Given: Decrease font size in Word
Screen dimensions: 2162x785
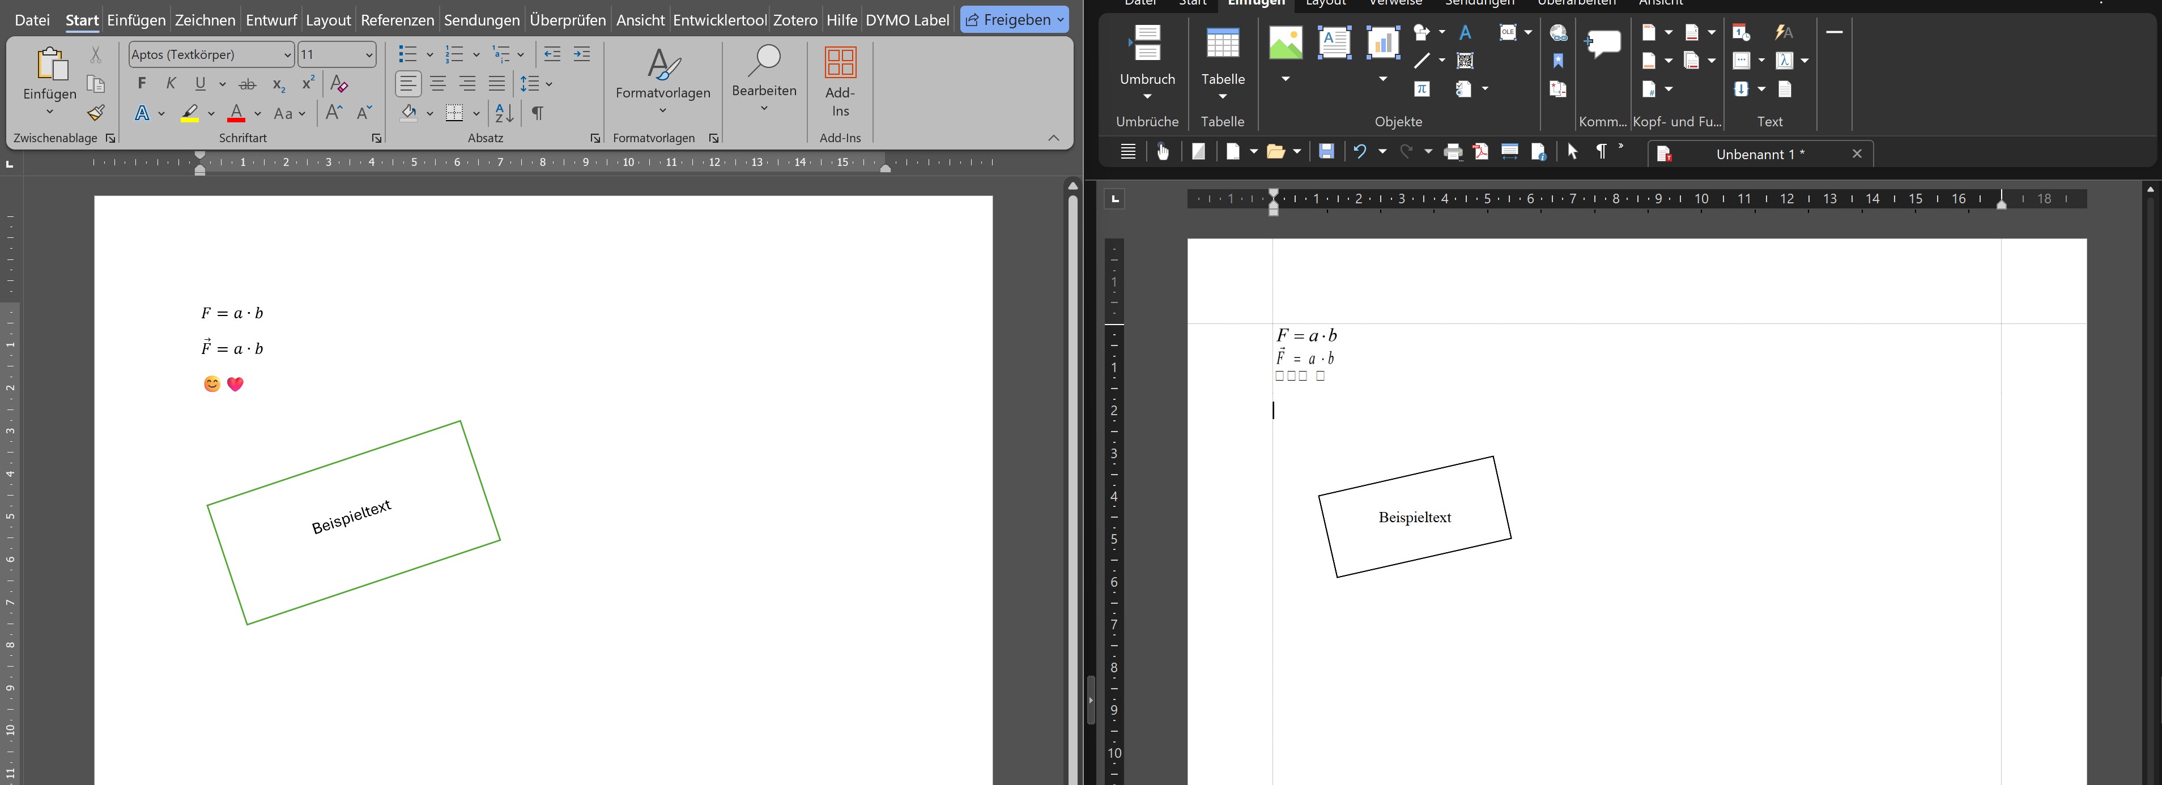Looking at the screenshot, I should (x=364, y=112).
